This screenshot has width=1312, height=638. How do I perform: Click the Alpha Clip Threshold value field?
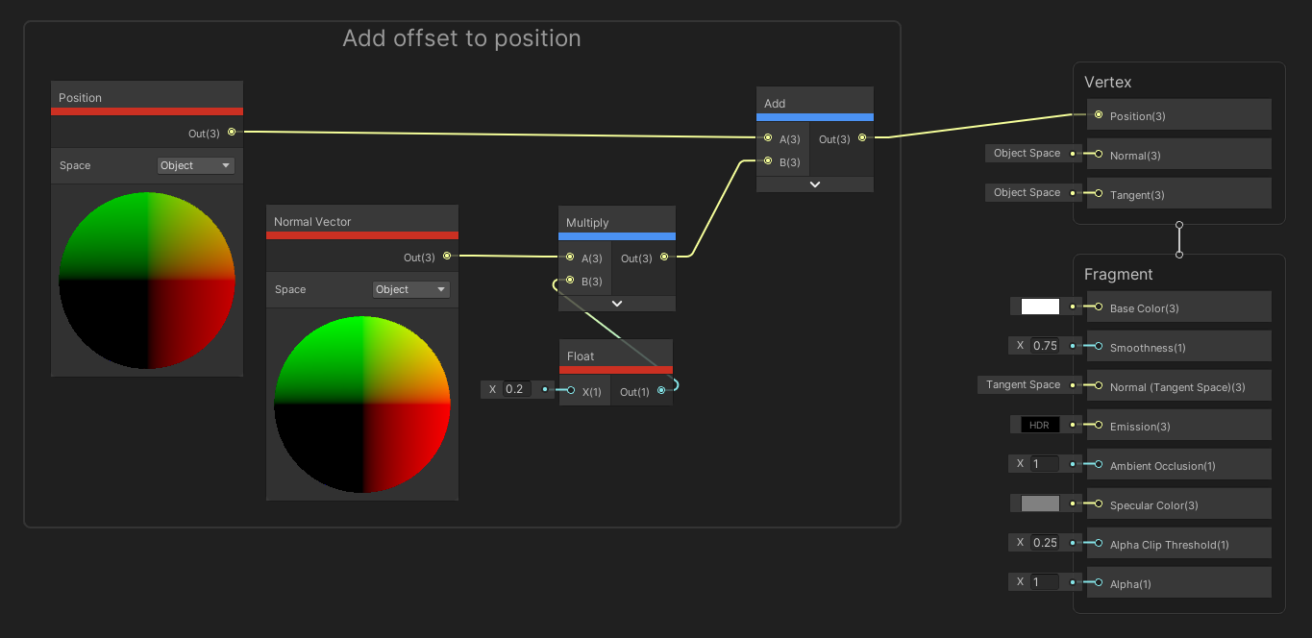tap(1045, 543)
